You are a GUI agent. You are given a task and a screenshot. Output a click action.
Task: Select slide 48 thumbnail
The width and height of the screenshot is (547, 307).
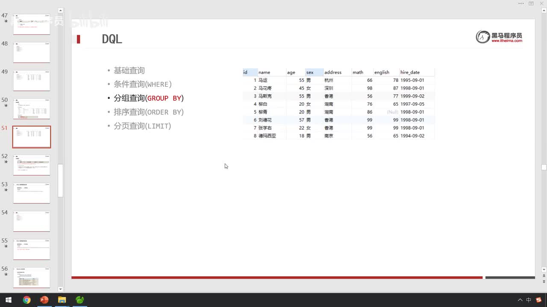point(32,52)
